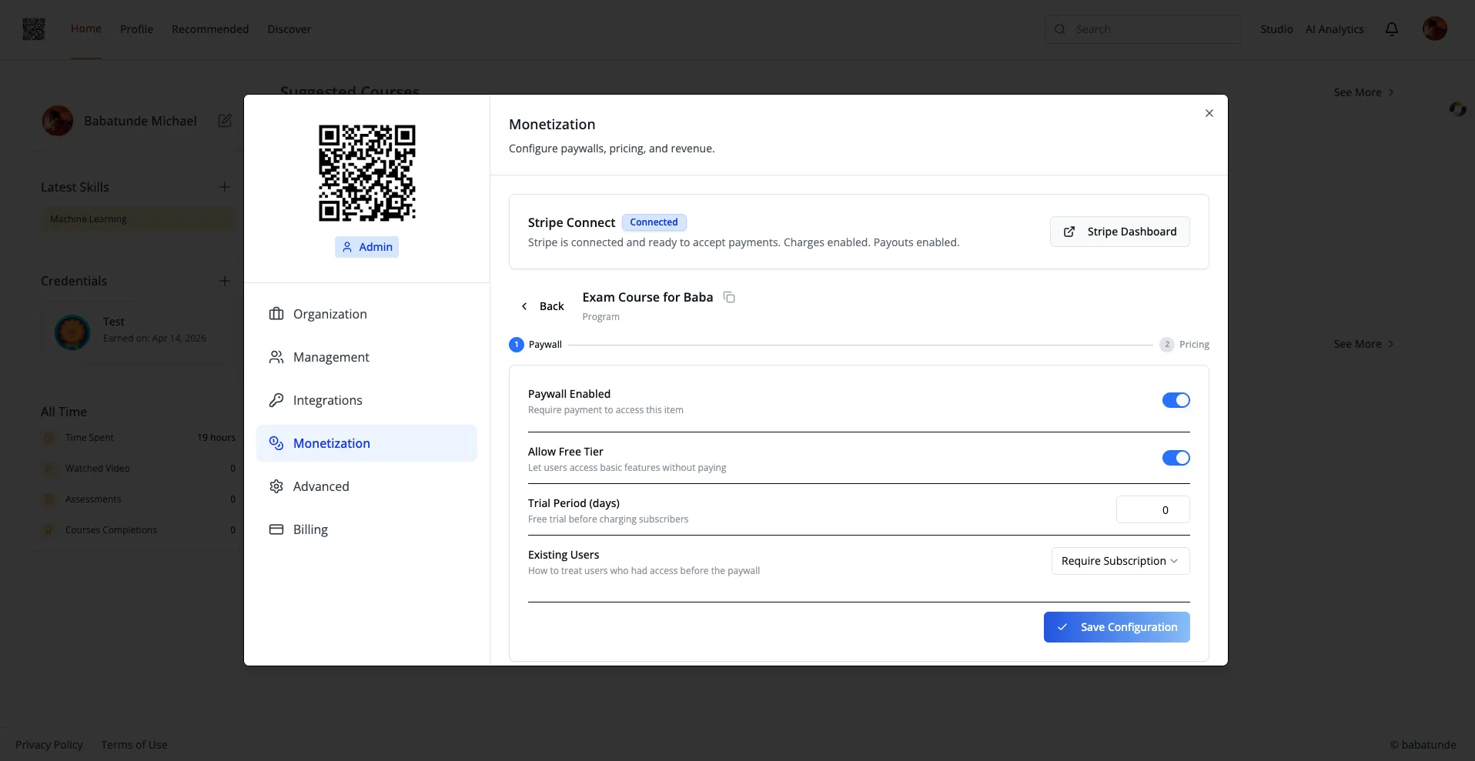Click the Connected status badge
Viewport: 1475px width, 761px height.
point(654,222)
